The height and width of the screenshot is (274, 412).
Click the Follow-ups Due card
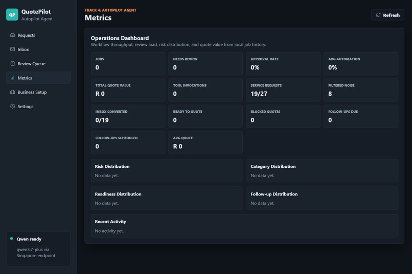(x=361, y=116)
